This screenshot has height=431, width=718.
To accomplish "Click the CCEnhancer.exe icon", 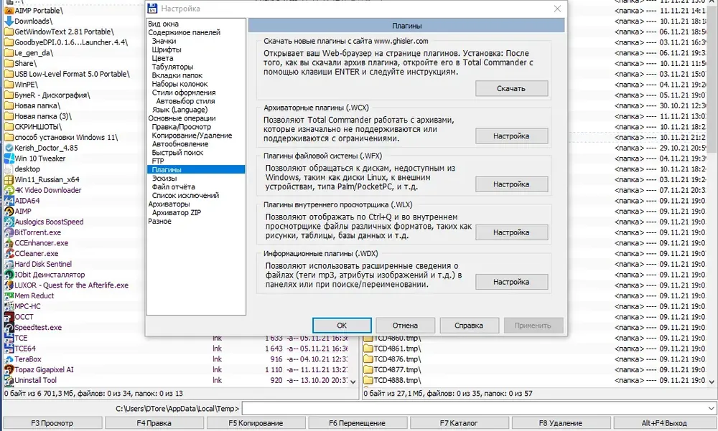I will click(9, 243).
